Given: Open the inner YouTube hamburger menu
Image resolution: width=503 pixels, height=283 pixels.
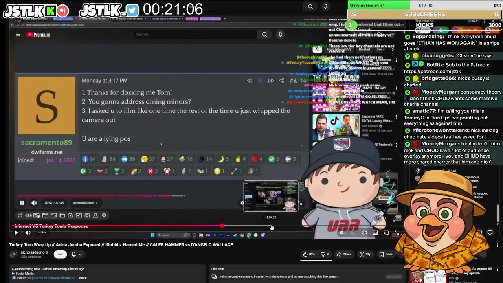Looking at the screenshot, I should coord(18,35).
